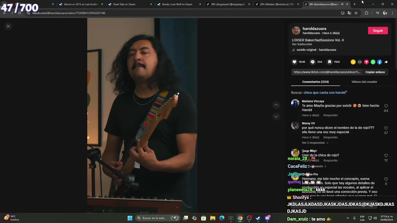Open haroldazuara's profile name
This screenshot has height=223, width=397.
point(314,28)
